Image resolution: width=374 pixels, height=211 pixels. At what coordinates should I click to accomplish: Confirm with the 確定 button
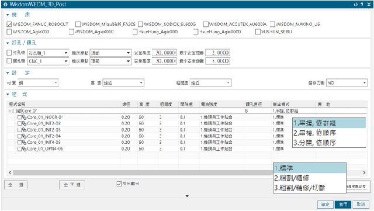click(325, 205)
